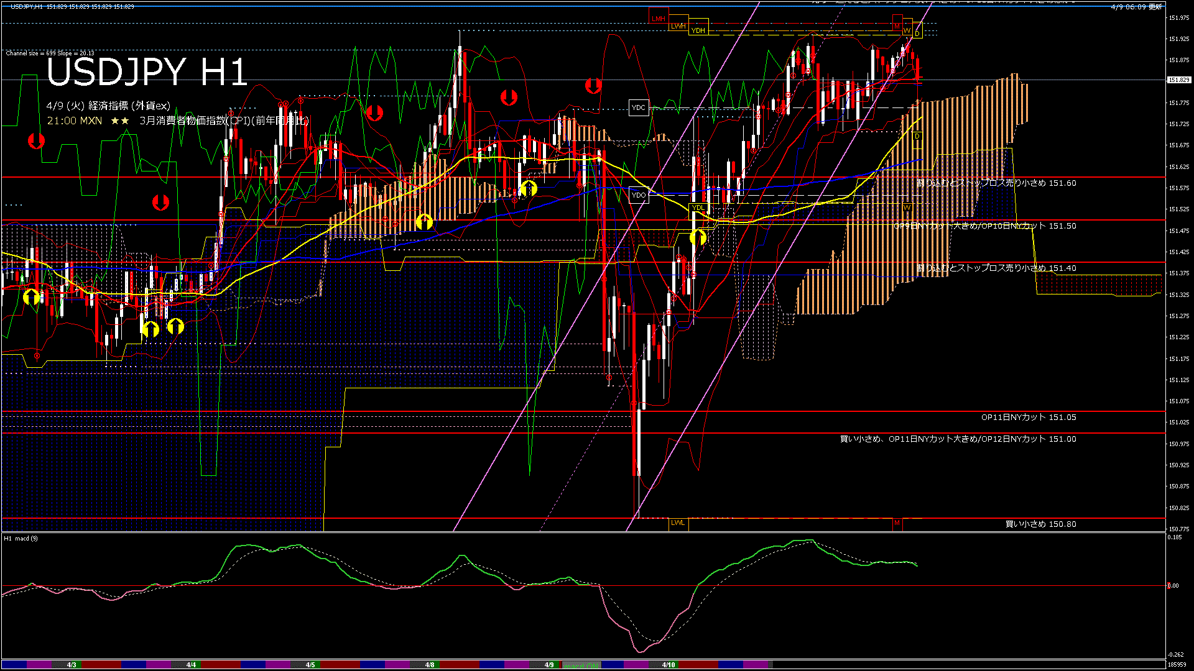Click the white YDO label box
Viewport: 1194px width, 671px height.
click(639, 195)
